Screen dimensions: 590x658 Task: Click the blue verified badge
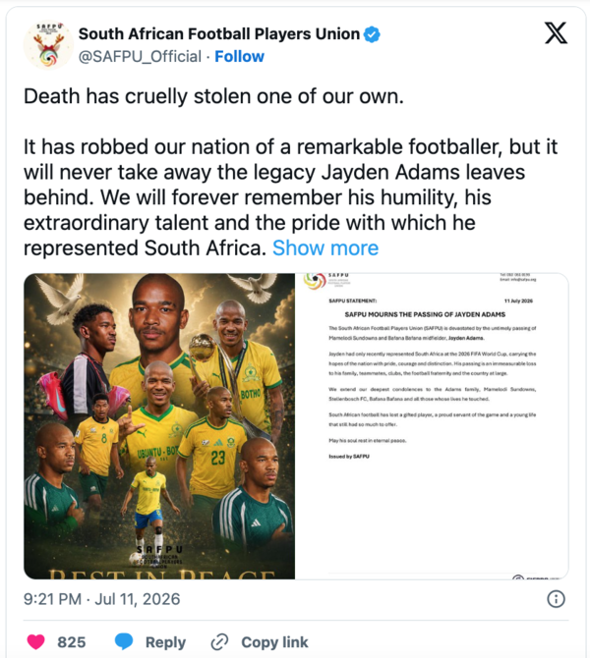(372, 34)
